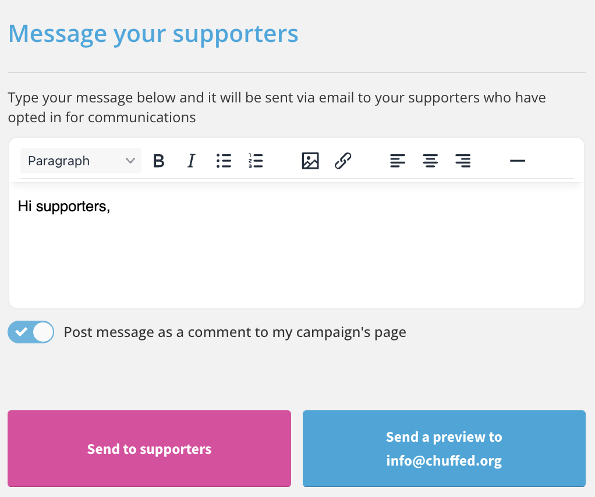Insert a horizontal divider line
This screenshot has width=595, height=497.
click(518, 161)
